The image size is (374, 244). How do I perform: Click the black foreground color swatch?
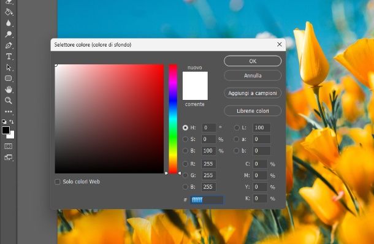click(6, 130)
